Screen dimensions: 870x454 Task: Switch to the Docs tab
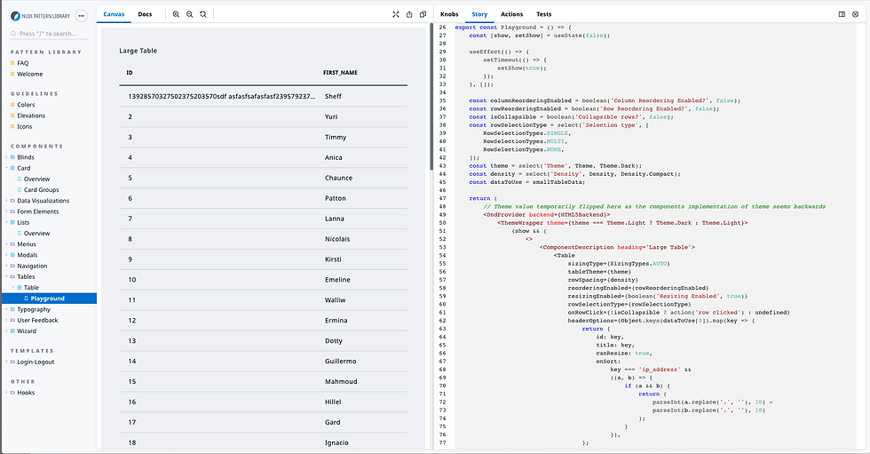click(x=145, y=14)
